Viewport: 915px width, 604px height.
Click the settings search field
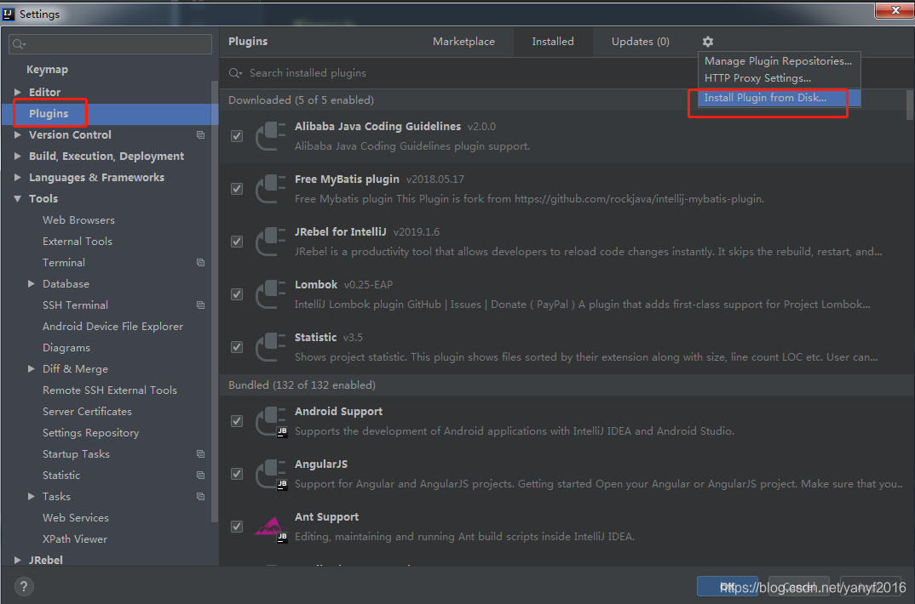point(110,43)
